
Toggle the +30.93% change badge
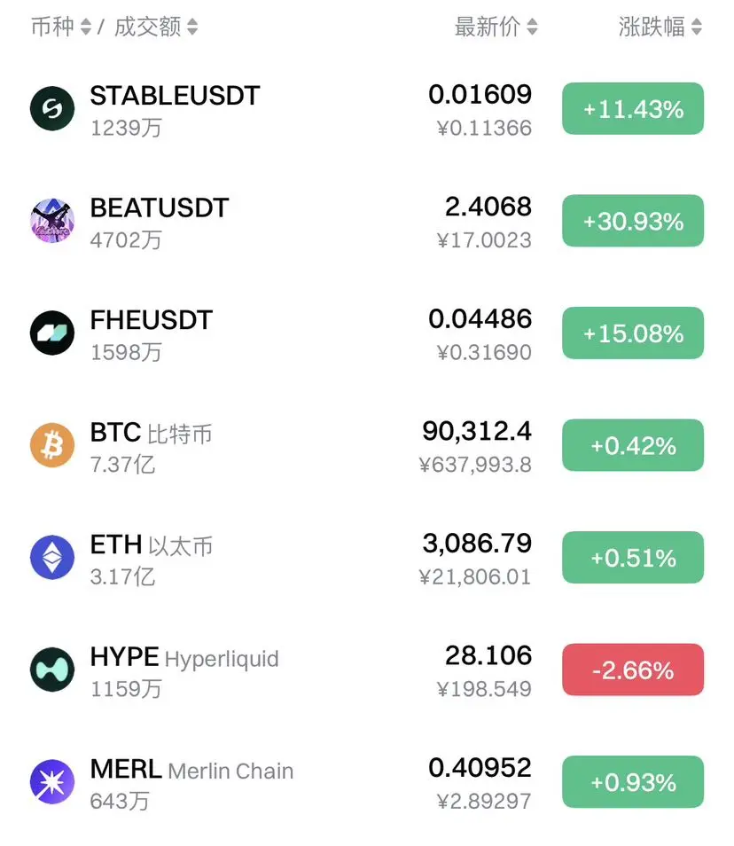click(x=633, y=221)
